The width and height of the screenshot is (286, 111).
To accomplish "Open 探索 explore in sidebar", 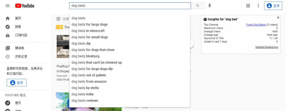I will 18,27.
